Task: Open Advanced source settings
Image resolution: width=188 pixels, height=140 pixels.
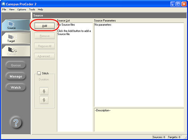Action: point(44,56)
